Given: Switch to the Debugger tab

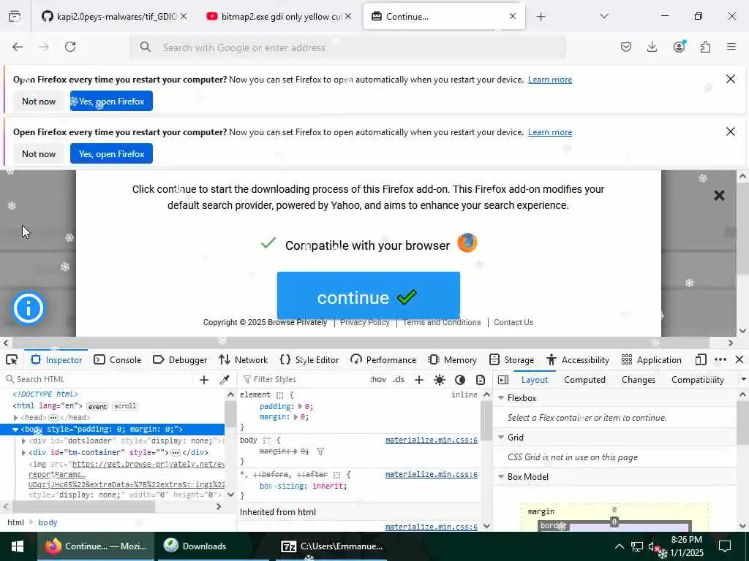Looking at the screenshot, I should (180, 359).
